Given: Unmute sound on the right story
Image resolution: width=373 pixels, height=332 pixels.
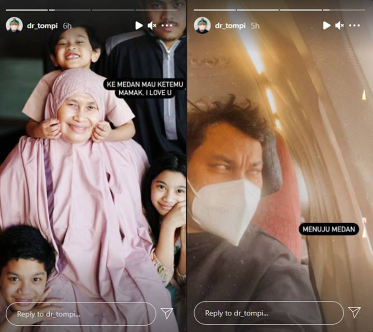Looking at the screenshot, I should coord(339,25).
